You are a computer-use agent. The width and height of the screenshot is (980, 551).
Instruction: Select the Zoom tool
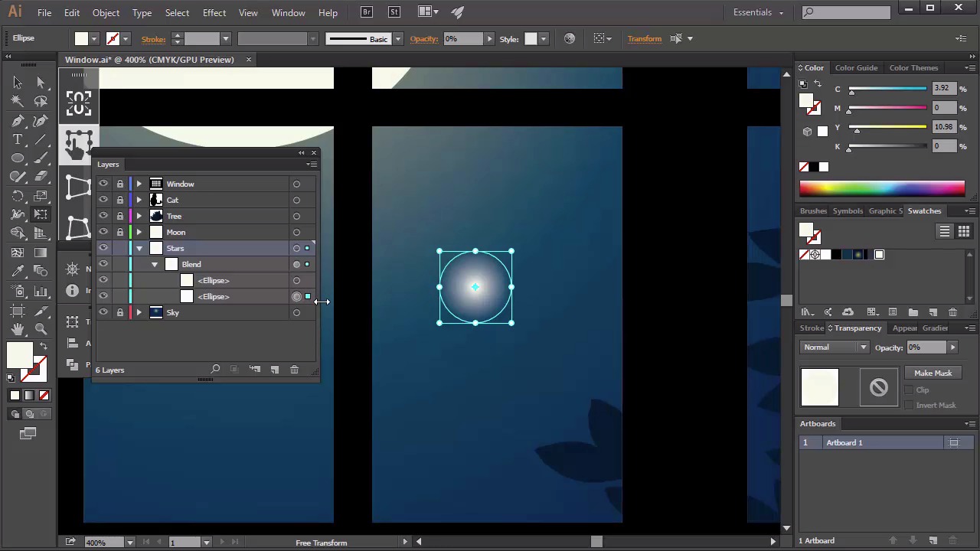point(41,329)
